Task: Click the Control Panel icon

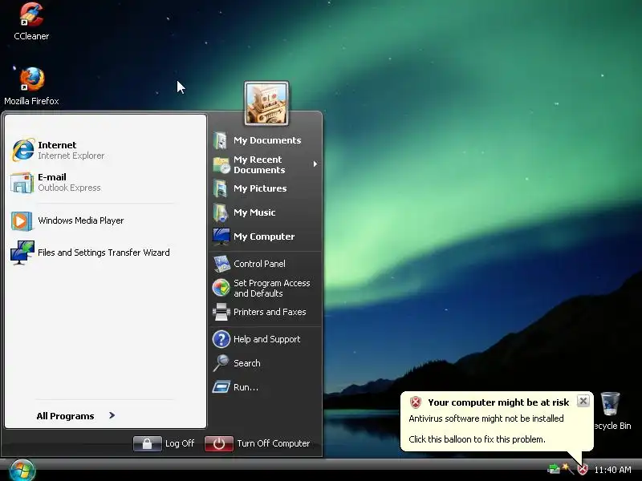Action: (221, 264)
